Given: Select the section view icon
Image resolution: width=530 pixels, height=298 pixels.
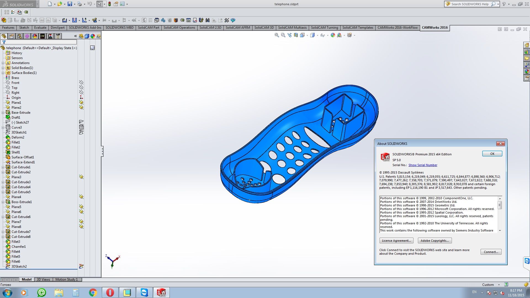Looking at the screenshot, I should point(303,35).
